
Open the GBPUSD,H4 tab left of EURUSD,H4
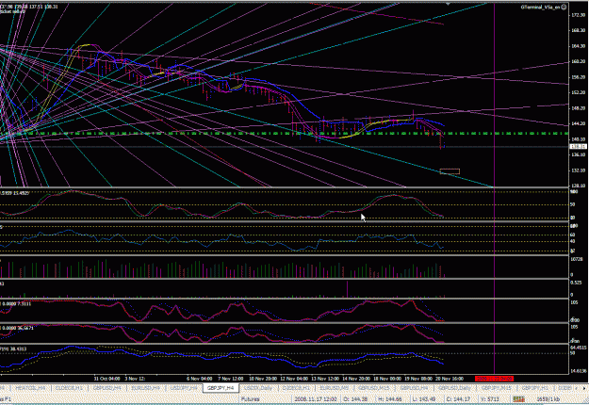(x=107, y=388)
